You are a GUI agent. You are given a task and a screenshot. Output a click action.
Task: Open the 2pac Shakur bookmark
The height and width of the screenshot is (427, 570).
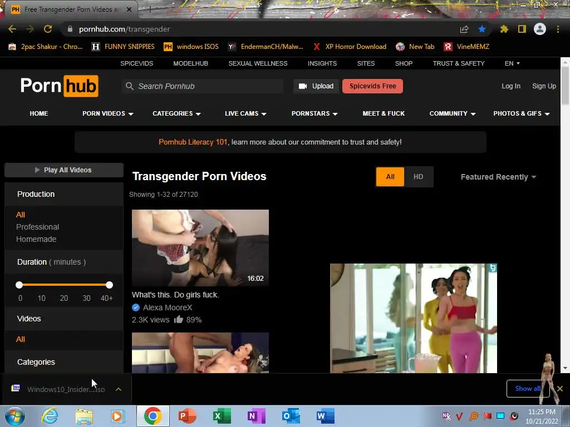[46, 47]
